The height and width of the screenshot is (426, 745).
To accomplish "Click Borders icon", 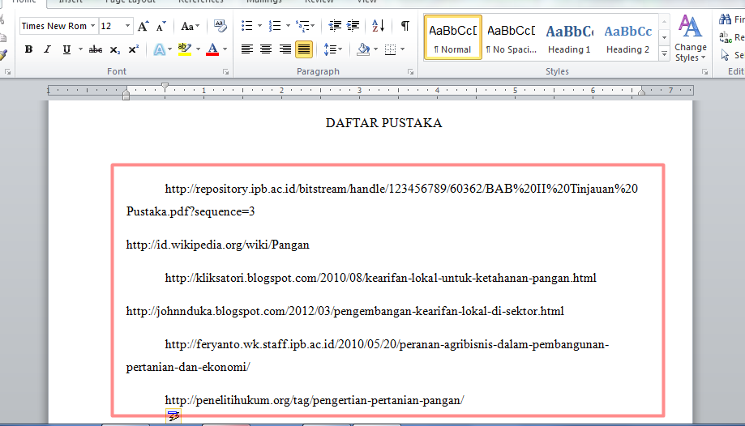I will tap(390, 49).
